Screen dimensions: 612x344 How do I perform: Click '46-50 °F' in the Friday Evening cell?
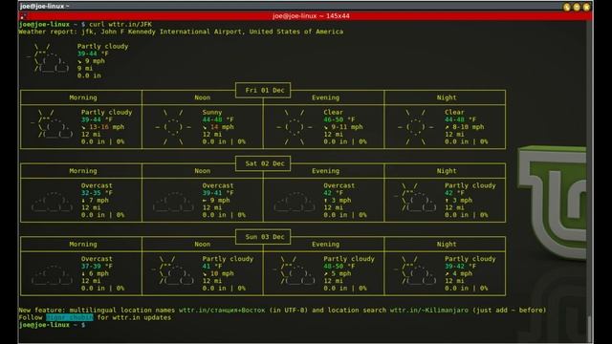point(339,119)
